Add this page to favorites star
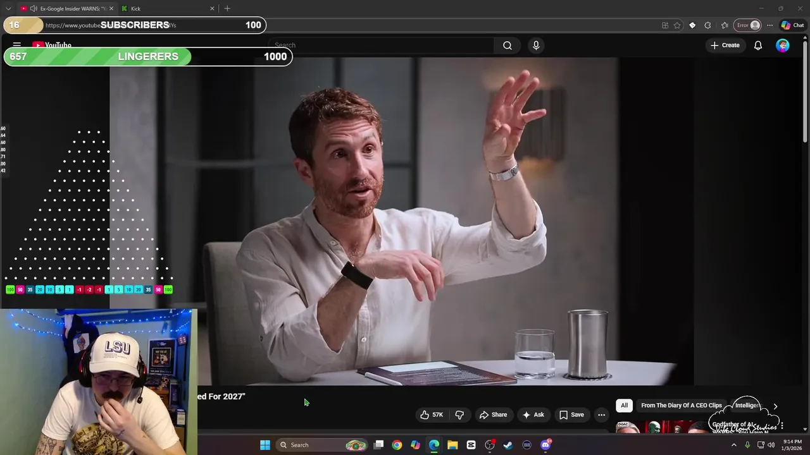Viewport: 810px width, 455px height. click(677, 25)
